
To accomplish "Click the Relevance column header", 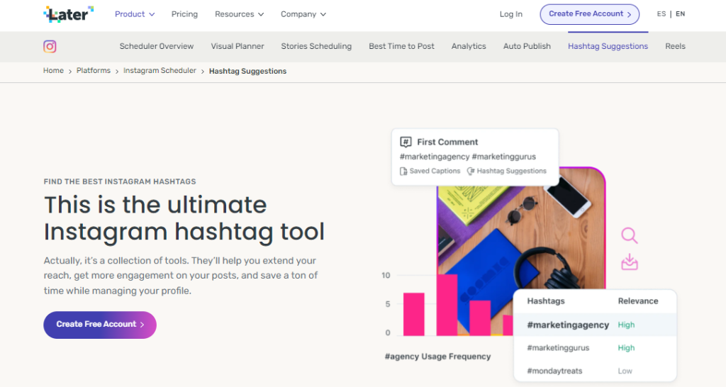I will (x=638, y=301).
